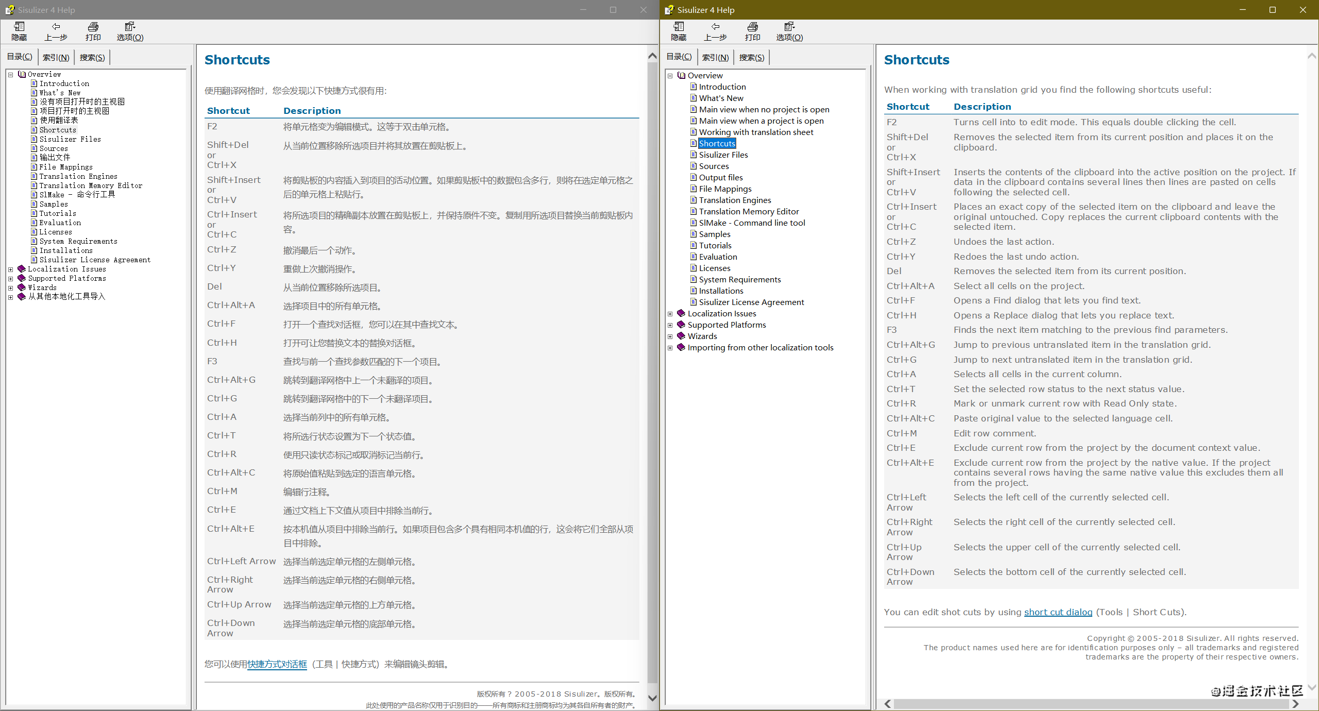Screen dimensions: 1319x711
Task: Select What's New topic in right window tree
Action: (x=721, y=98)
